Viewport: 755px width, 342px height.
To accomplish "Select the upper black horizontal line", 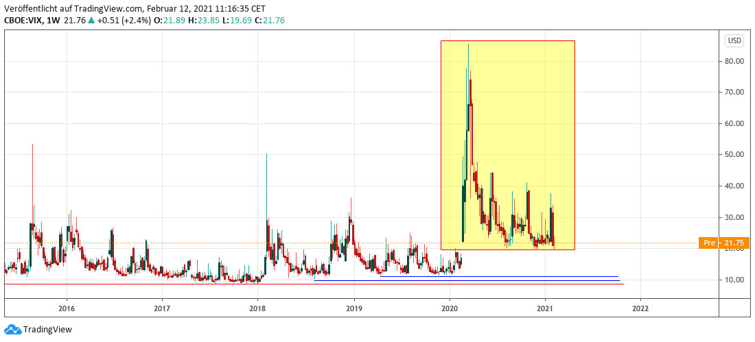I will point(501,277).
